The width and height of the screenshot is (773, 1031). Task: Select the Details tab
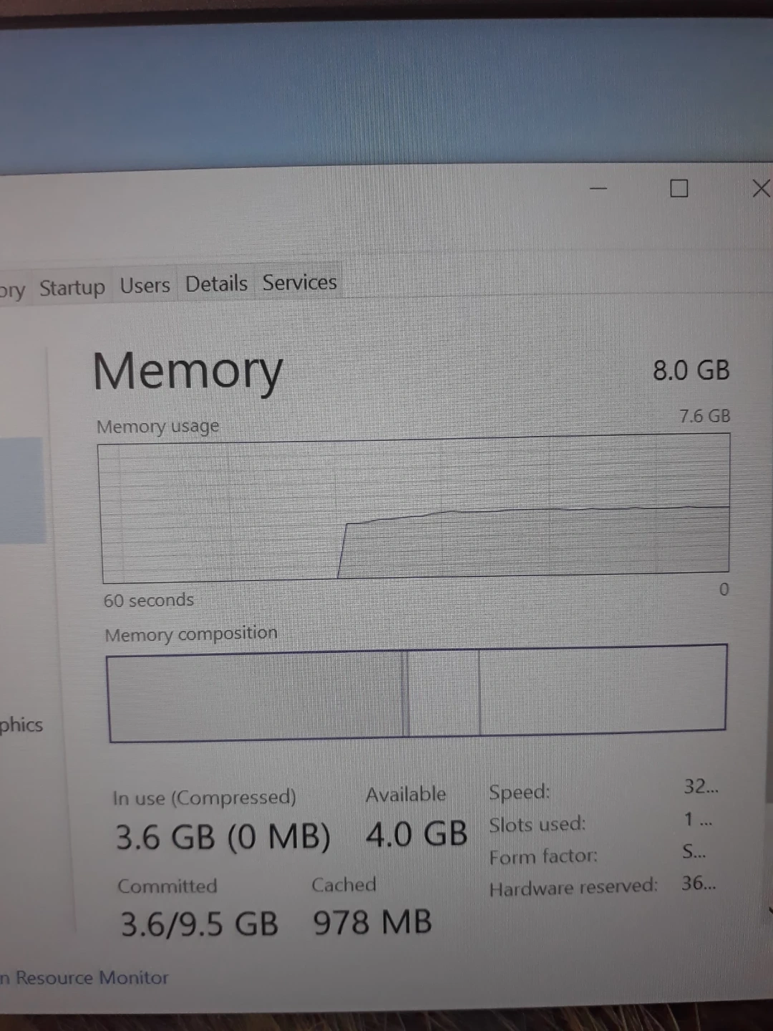click(x=216, y=284)
